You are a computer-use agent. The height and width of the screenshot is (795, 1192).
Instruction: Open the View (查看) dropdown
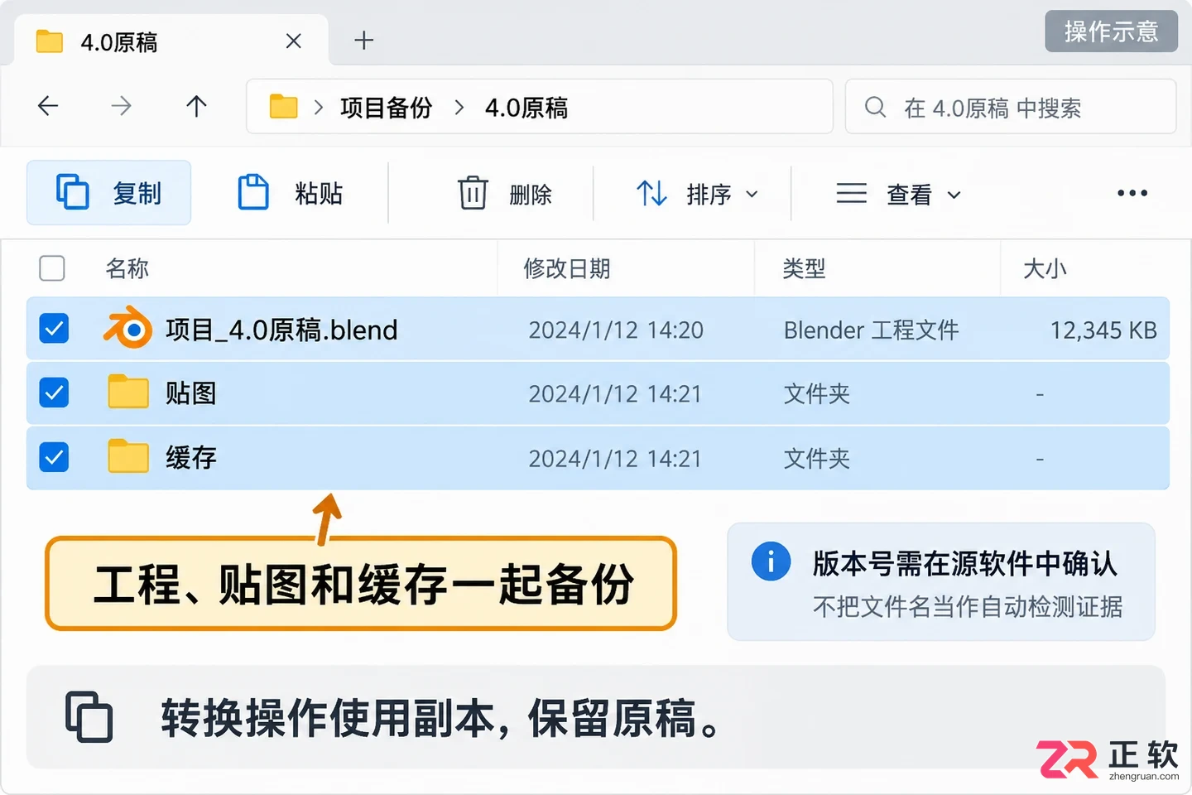pos(899,194)
